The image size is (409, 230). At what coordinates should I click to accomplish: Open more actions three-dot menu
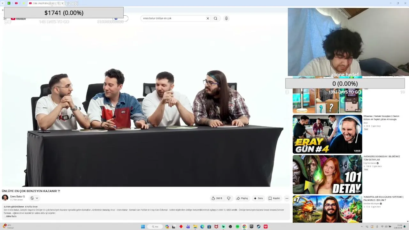(x=287, y=198)
